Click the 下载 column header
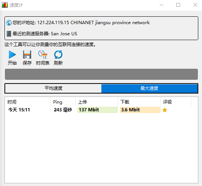 (139, 102)
